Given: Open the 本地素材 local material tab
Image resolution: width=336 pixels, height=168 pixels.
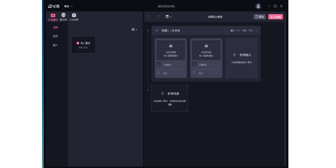Looking at the screenshot, I should click(53, 17).
